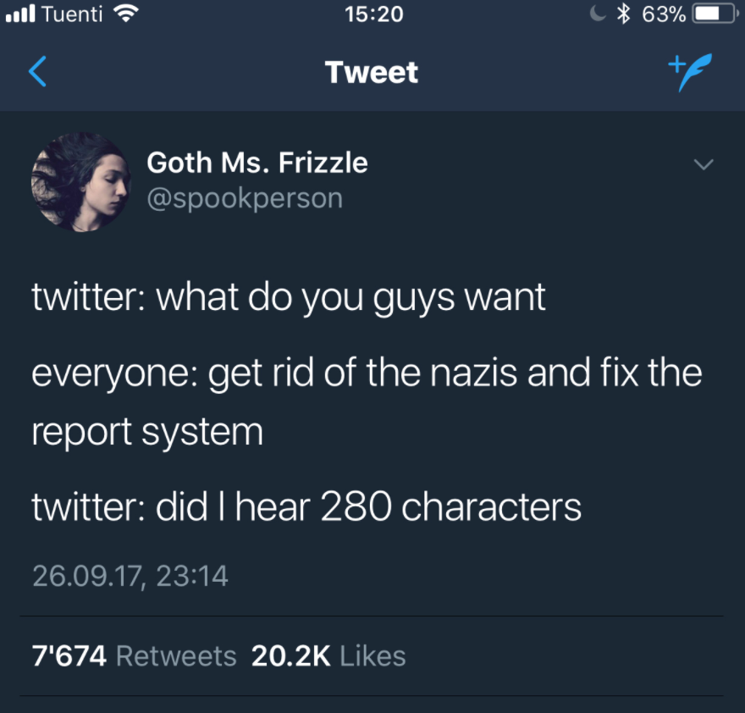The image size is (745, 713).
Task: Tap the Tuenti carrier label
Action: [72, 14]
